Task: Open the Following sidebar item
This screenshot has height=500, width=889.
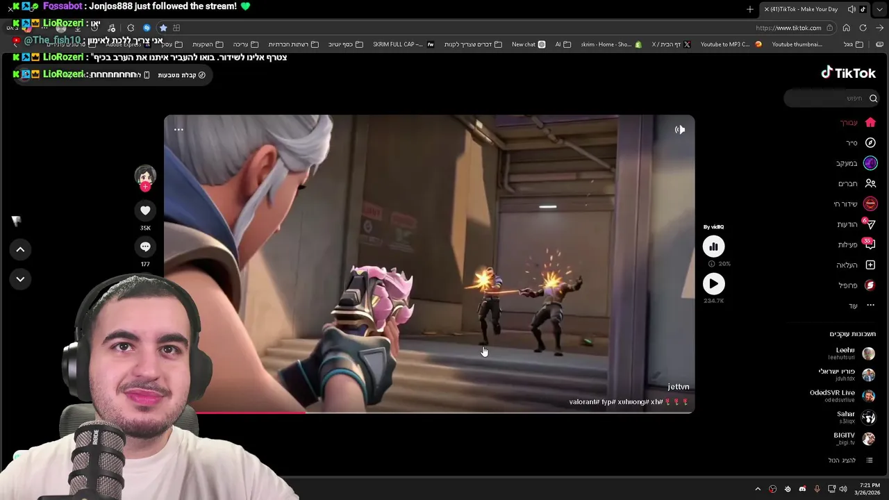Action: click(856, 163)
